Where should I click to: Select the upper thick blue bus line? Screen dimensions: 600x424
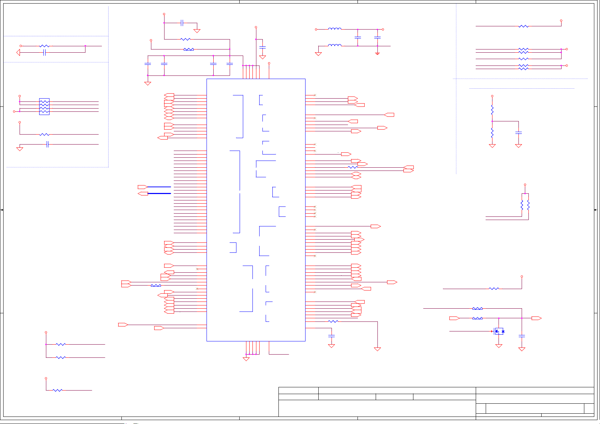pyautogui.click(x=159, y=187)
